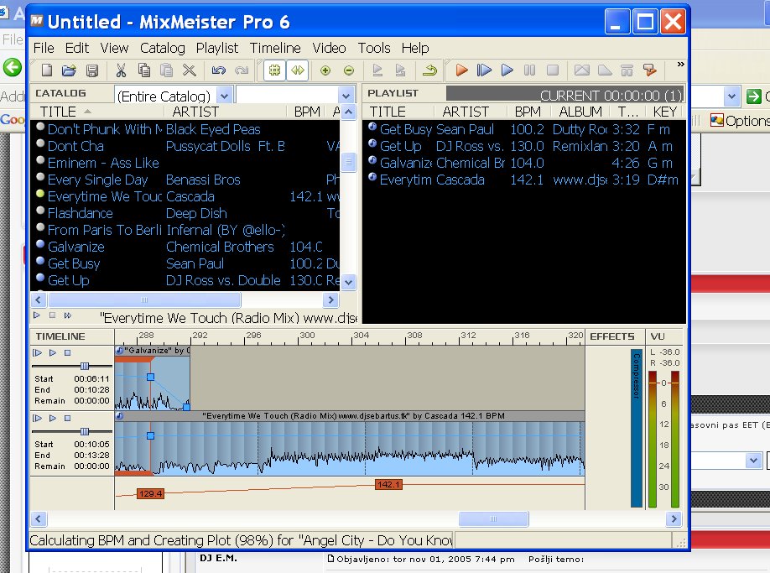Zoom in the timeline with the green plus
770x573 pixels.
(x=325, y=70)
